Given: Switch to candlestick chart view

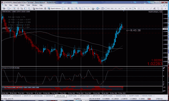Looking at the screenshot, I should [69, 8].
